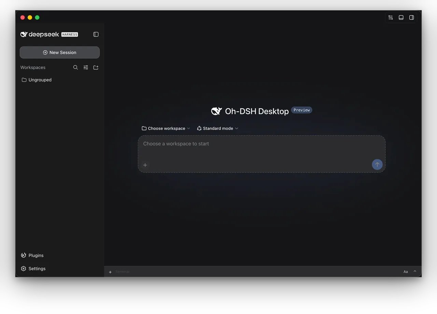Screen dimensions: 437x314
Task: Start a New Session
Action: [60, 52]
